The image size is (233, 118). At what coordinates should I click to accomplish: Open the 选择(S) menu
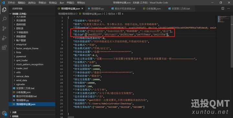(32, 3)
